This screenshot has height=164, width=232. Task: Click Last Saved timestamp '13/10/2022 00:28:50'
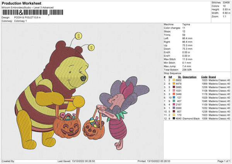(x=83, y=161)
